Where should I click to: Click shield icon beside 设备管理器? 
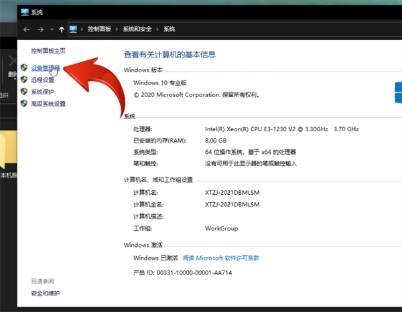24,68
